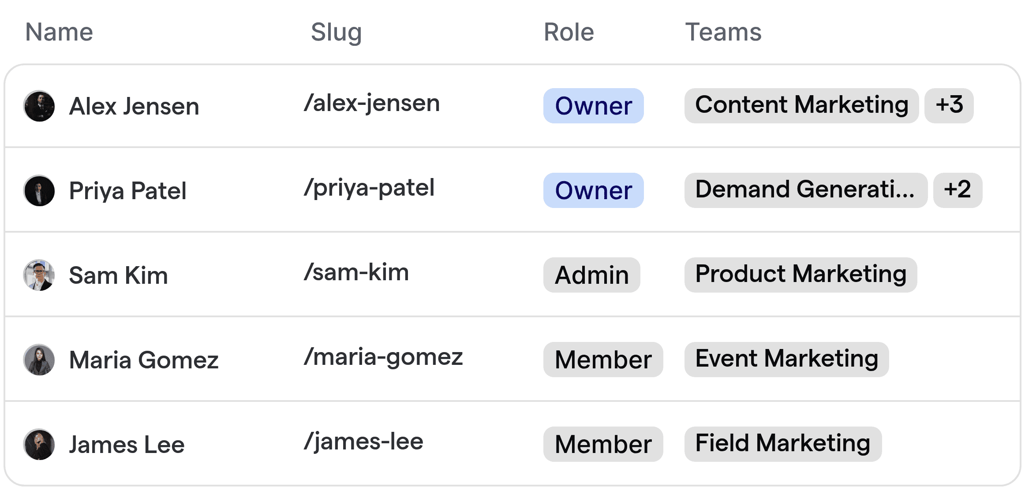Click Sam Kim's profile avatar

[39, 275]
